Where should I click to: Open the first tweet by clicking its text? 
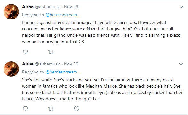point(101,32)
